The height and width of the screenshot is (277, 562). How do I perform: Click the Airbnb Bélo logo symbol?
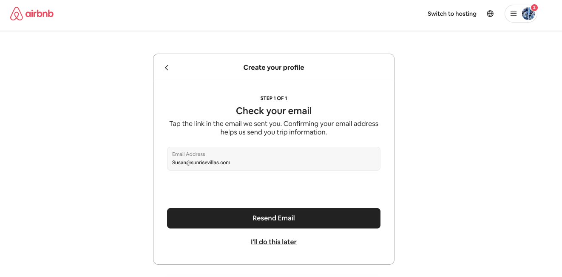(16, 14)
